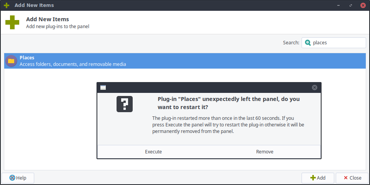
Task: Focus the Search text field containing "places"
Action: tap(337, 43)
